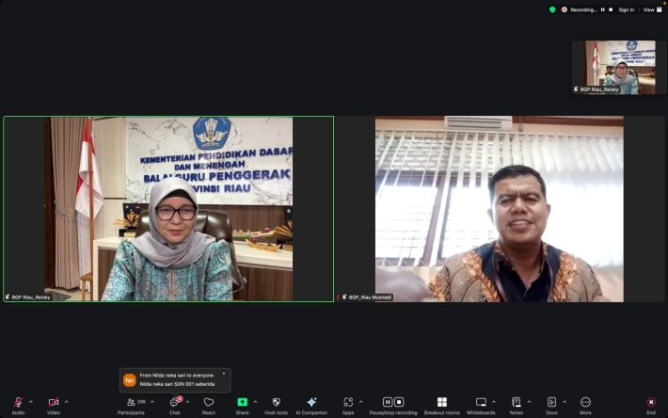Image resolution: width=668 pixels, height=418 pixels.
Task: Pause the recording in bottom toolbar
Action: [x=388, y=402]
